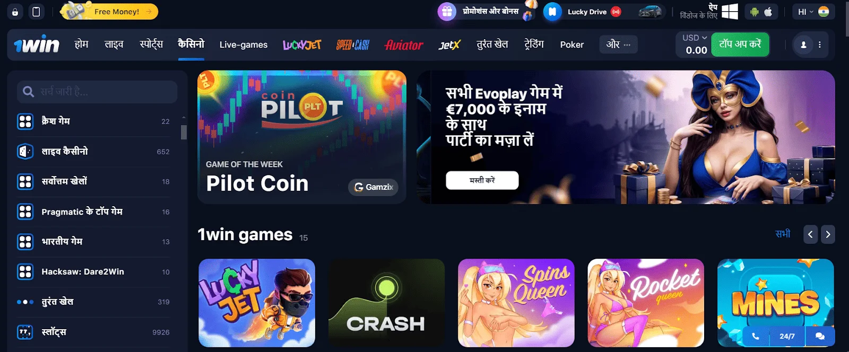Click the user profile avatar icon
Image resolution: width=849 pixels, height=352 pixels.
(x=803, y=45)
